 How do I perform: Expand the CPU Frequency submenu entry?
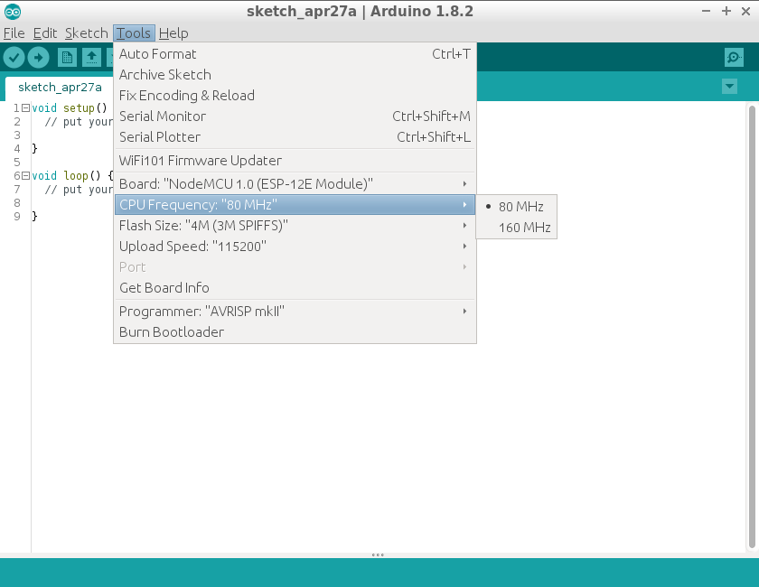(295, 205)
